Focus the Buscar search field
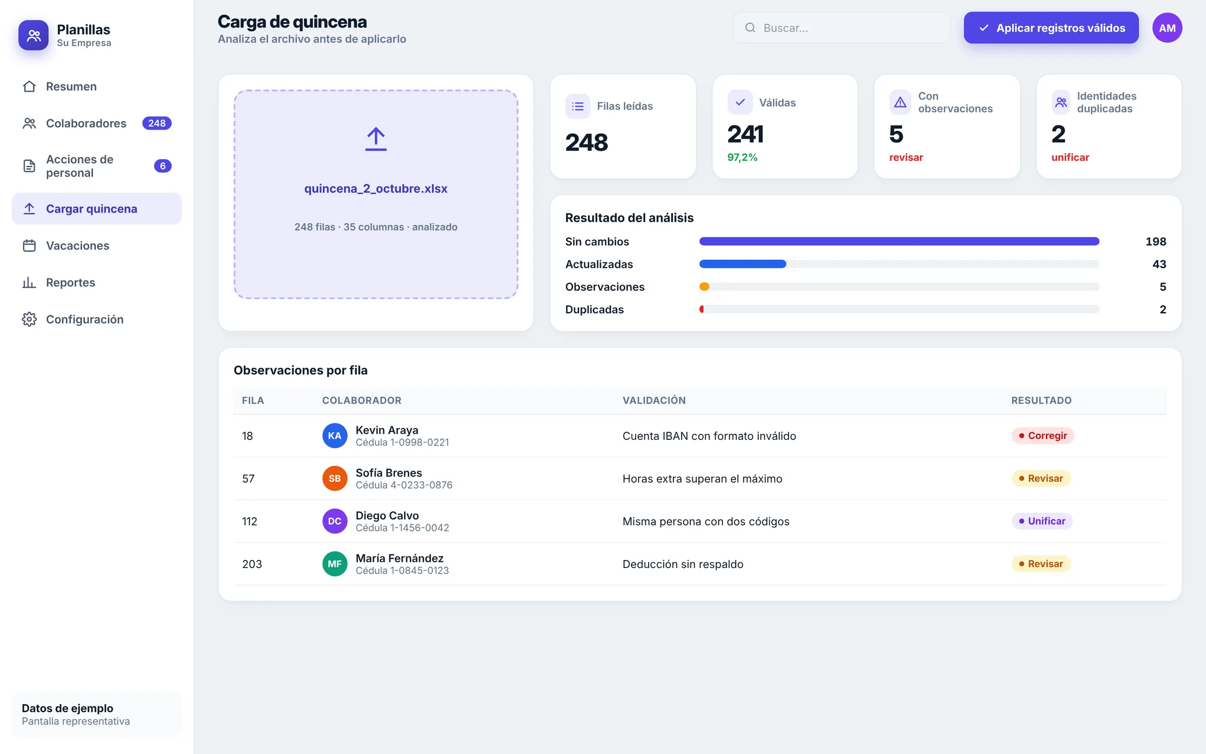The width and height of the screenshot is (1206, 754). point(841,28)
